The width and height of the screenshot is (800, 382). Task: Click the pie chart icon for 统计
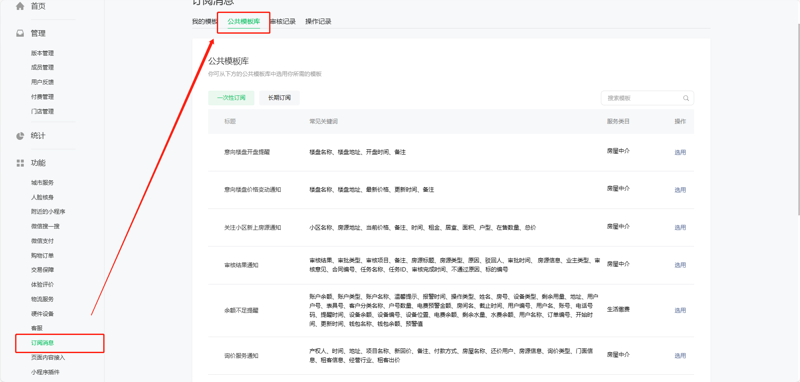point(20,136)
